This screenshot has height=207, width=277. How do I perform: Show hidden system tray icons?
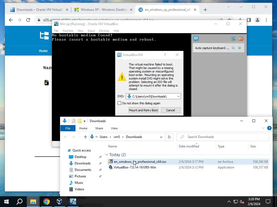[x=229, y=202]
